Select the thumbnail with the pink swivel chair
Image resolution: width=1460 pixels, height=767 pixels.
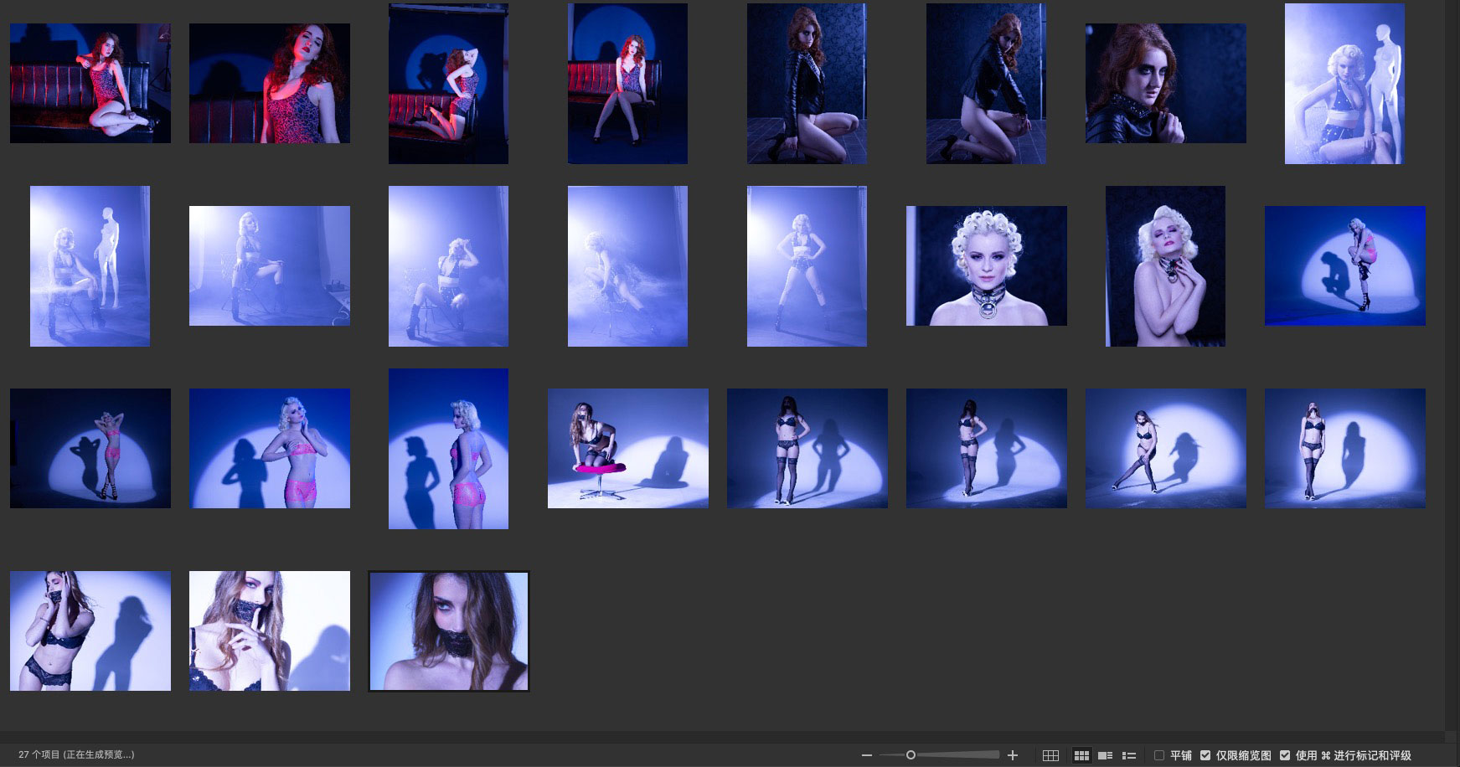627,448
